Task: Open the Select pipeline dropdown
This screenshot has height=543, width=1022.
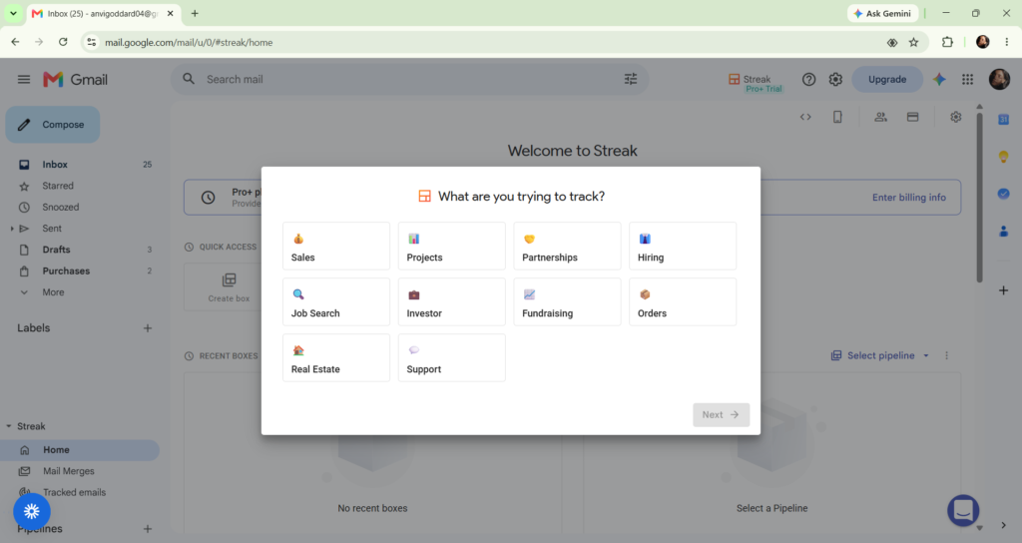Action: 880,355
